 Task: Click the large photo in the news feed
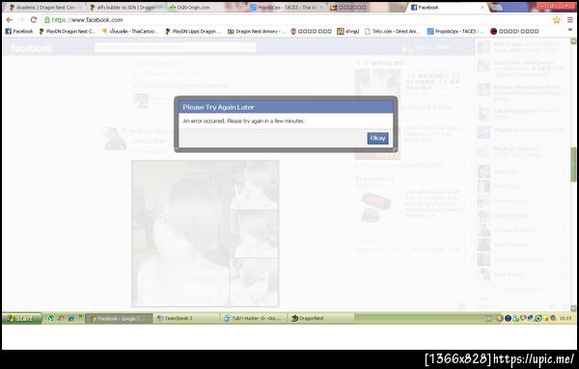pos(205,233)
